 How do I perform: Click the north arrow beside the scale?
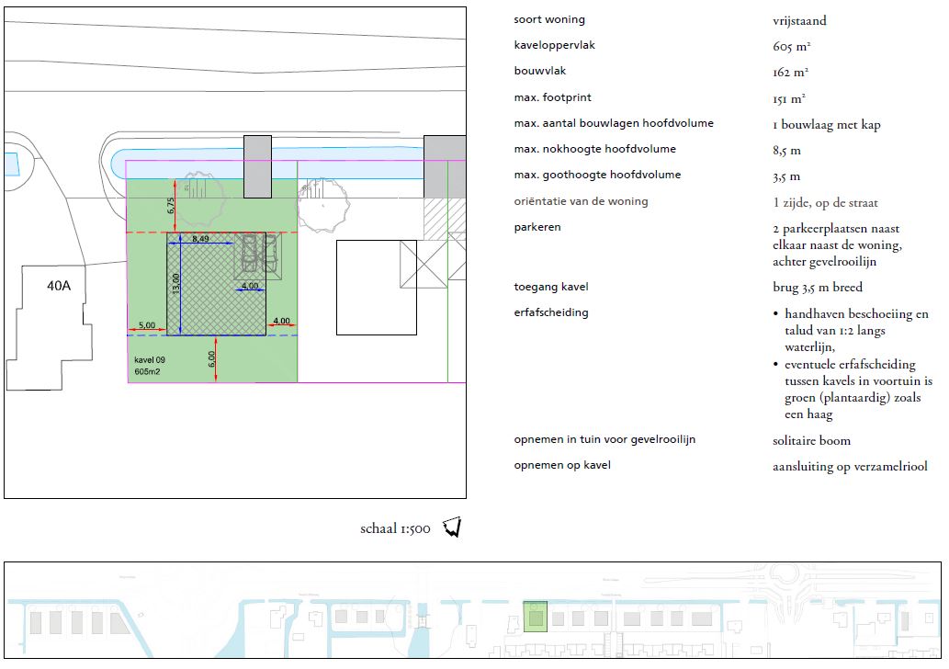click(451, 527)
